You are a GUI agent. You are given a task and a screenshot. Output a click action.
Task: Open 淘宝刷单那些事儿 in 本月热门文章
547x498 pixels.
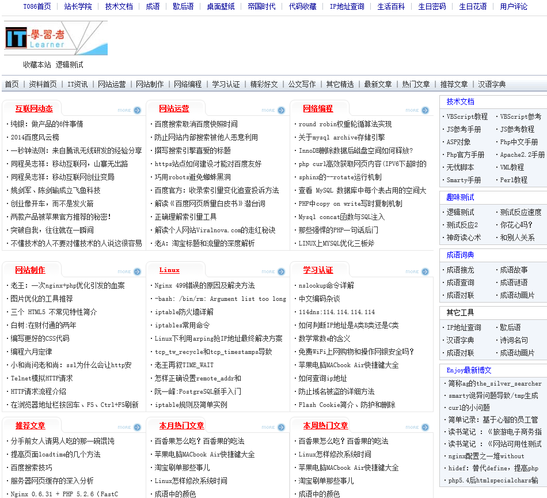pyautogui.click(x=182, y=467)
